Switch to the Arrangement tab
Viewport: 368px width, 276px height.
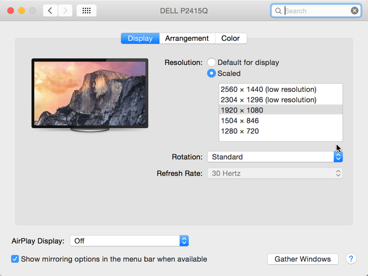187,38
